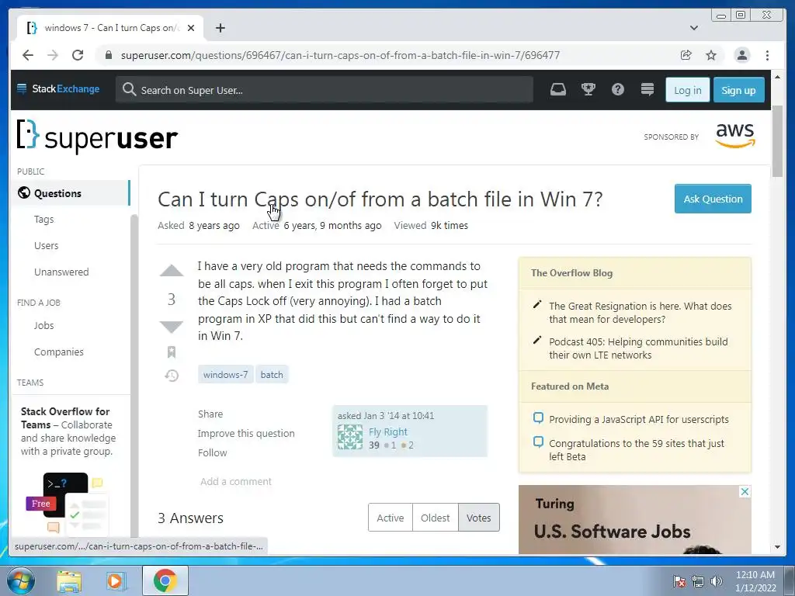Click the left sidebar scrollbar
This screenshot has width=795, height=596.
[x=134, y=375]
